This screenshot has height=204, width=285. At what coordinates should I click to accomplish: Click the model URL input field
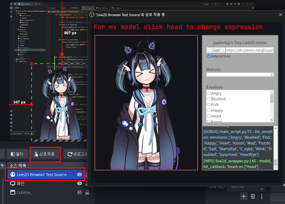(x=249, y=50)
